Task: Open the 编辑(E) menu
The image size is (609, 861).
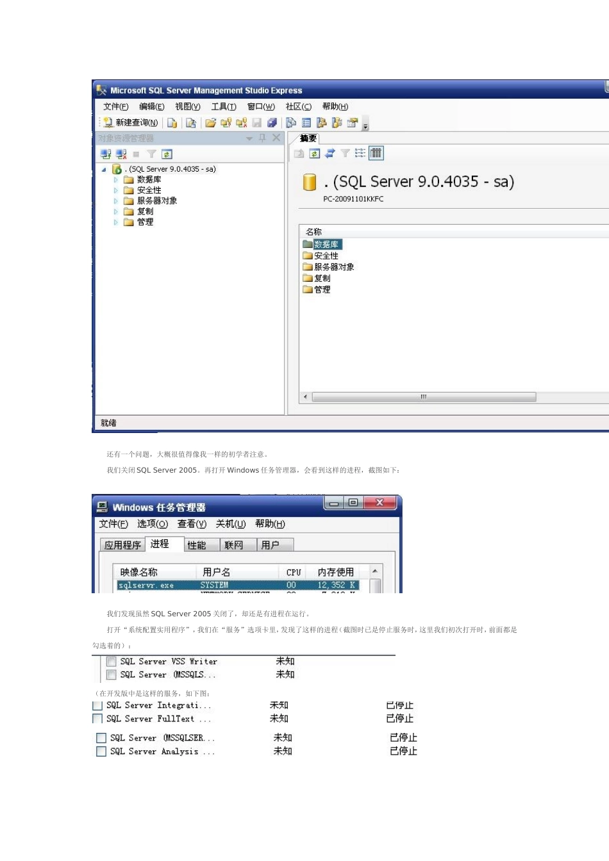Action: tap(152, 106)
